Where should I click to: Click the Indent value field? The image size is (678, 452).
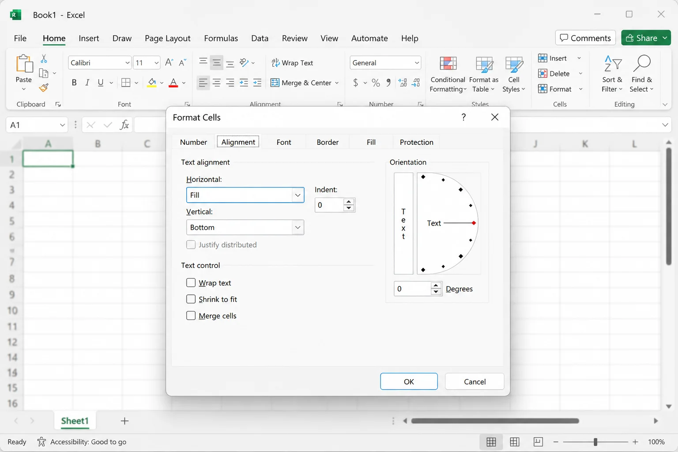coord(329,205)
